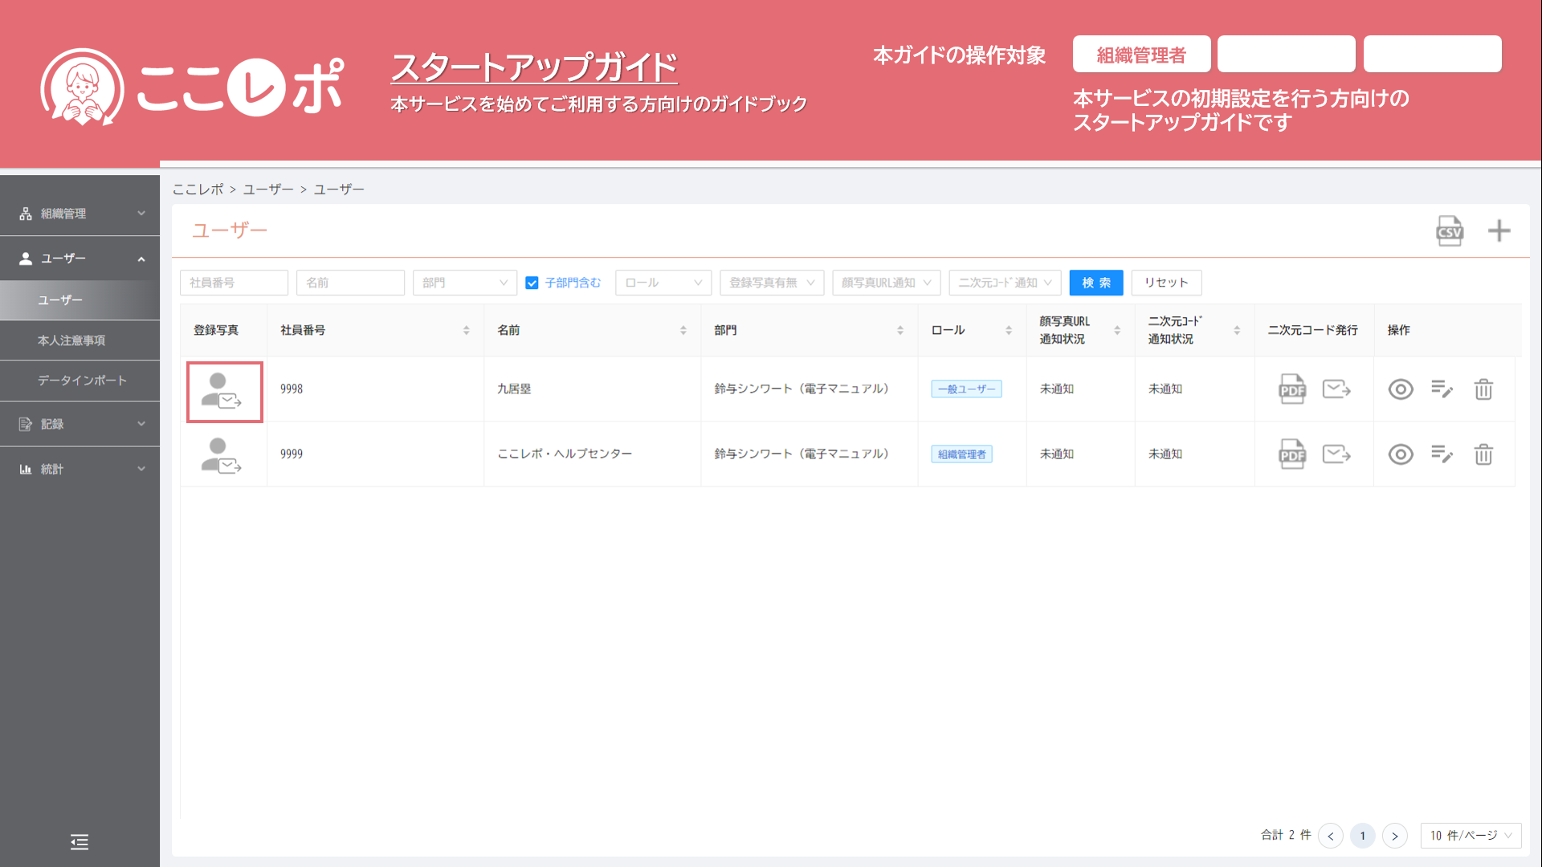View details of user 9998 via eye icon
The image size is (1542, 867).
(x=1401, y=389)
